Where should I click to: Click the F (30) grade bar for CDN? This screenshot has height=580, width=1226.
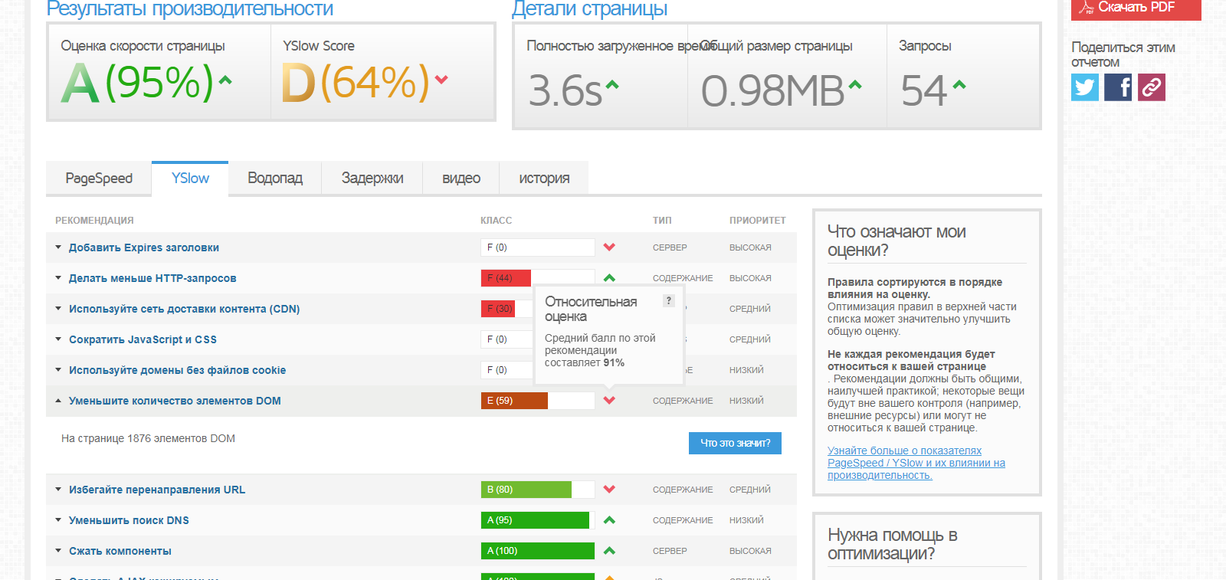point(506,309)
